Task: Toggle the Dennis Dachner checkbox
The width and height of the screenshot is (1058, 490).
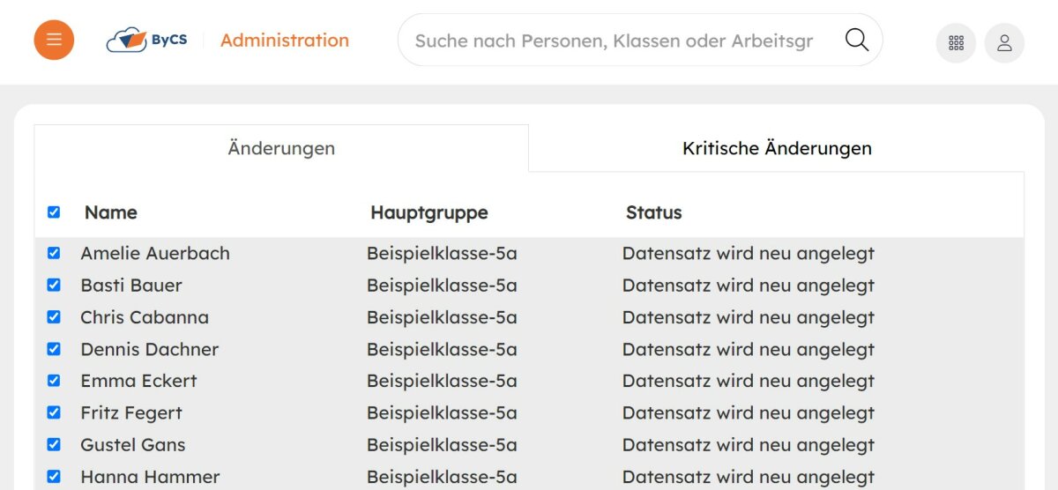Action: tap(54, 349)
